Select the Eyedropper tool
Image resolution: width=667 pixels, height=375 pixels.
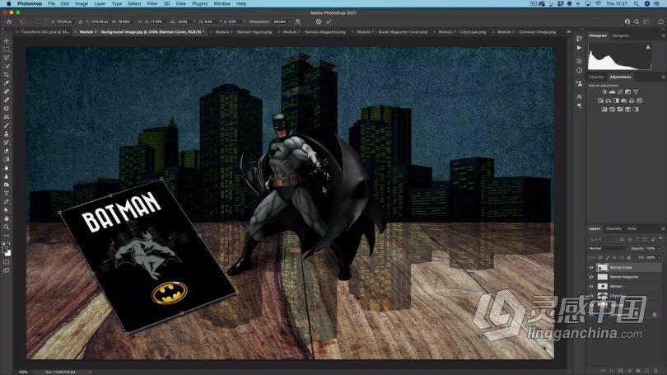tap(7, 83)
